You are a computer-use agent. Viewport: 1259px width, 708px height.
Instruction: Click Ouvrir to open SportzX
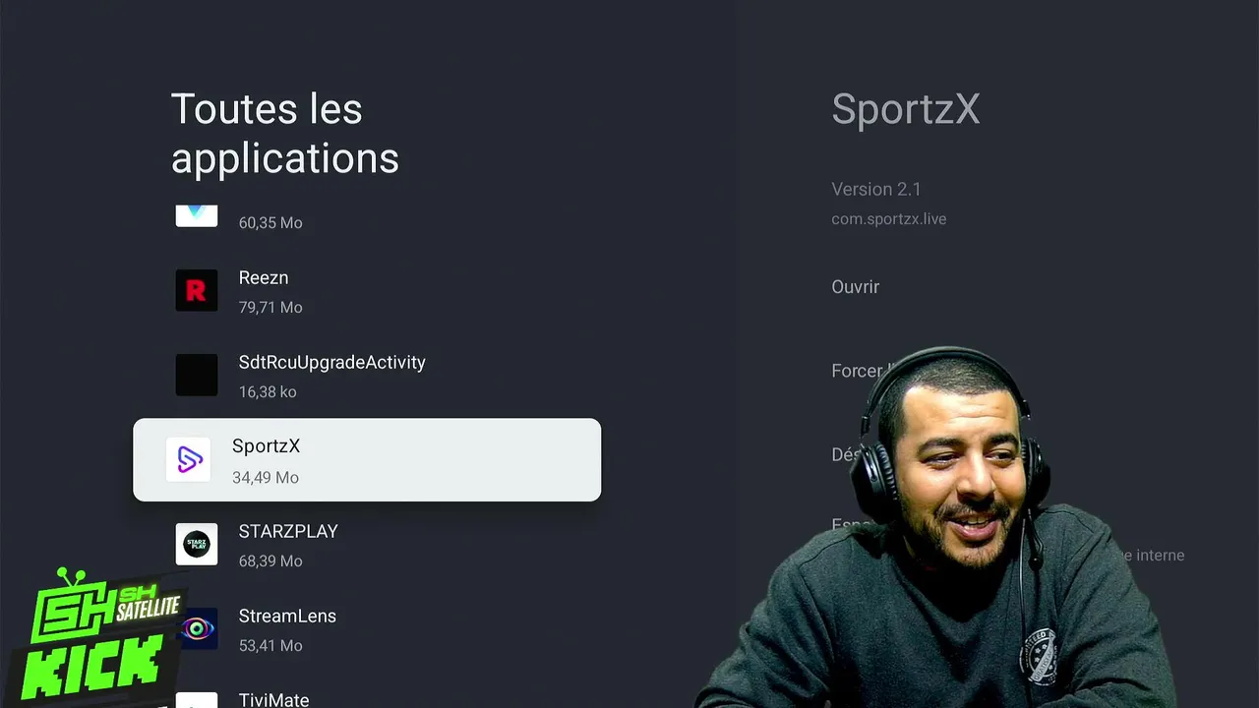pyautogui.click(x=855, y=287)
